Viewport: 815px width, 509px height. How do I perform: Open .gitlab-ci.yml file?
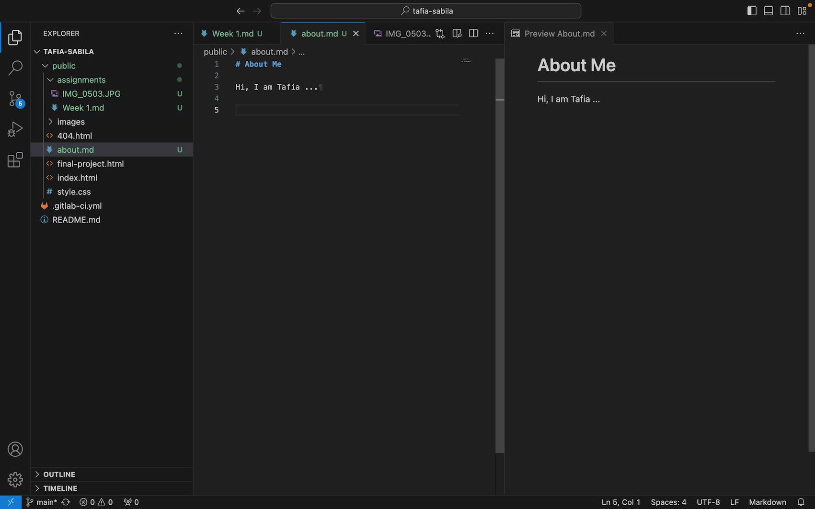[112, 205]
